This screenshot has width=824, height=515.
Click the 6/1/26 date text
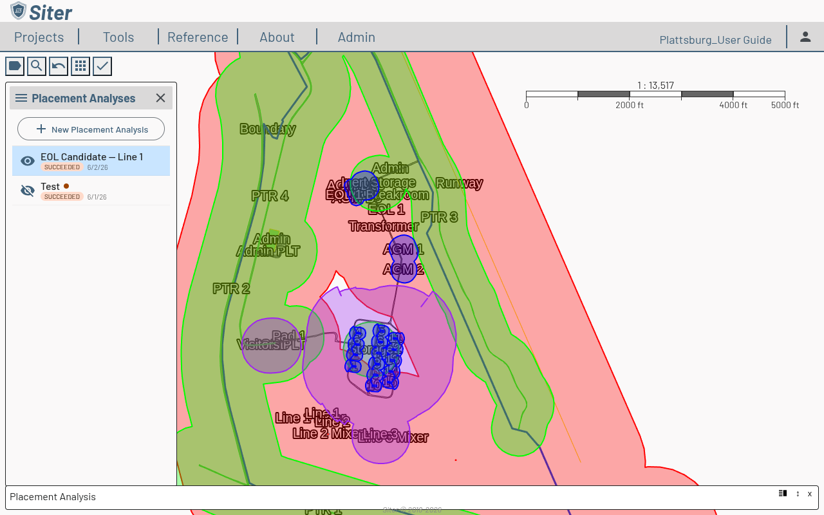coord(97,197)
